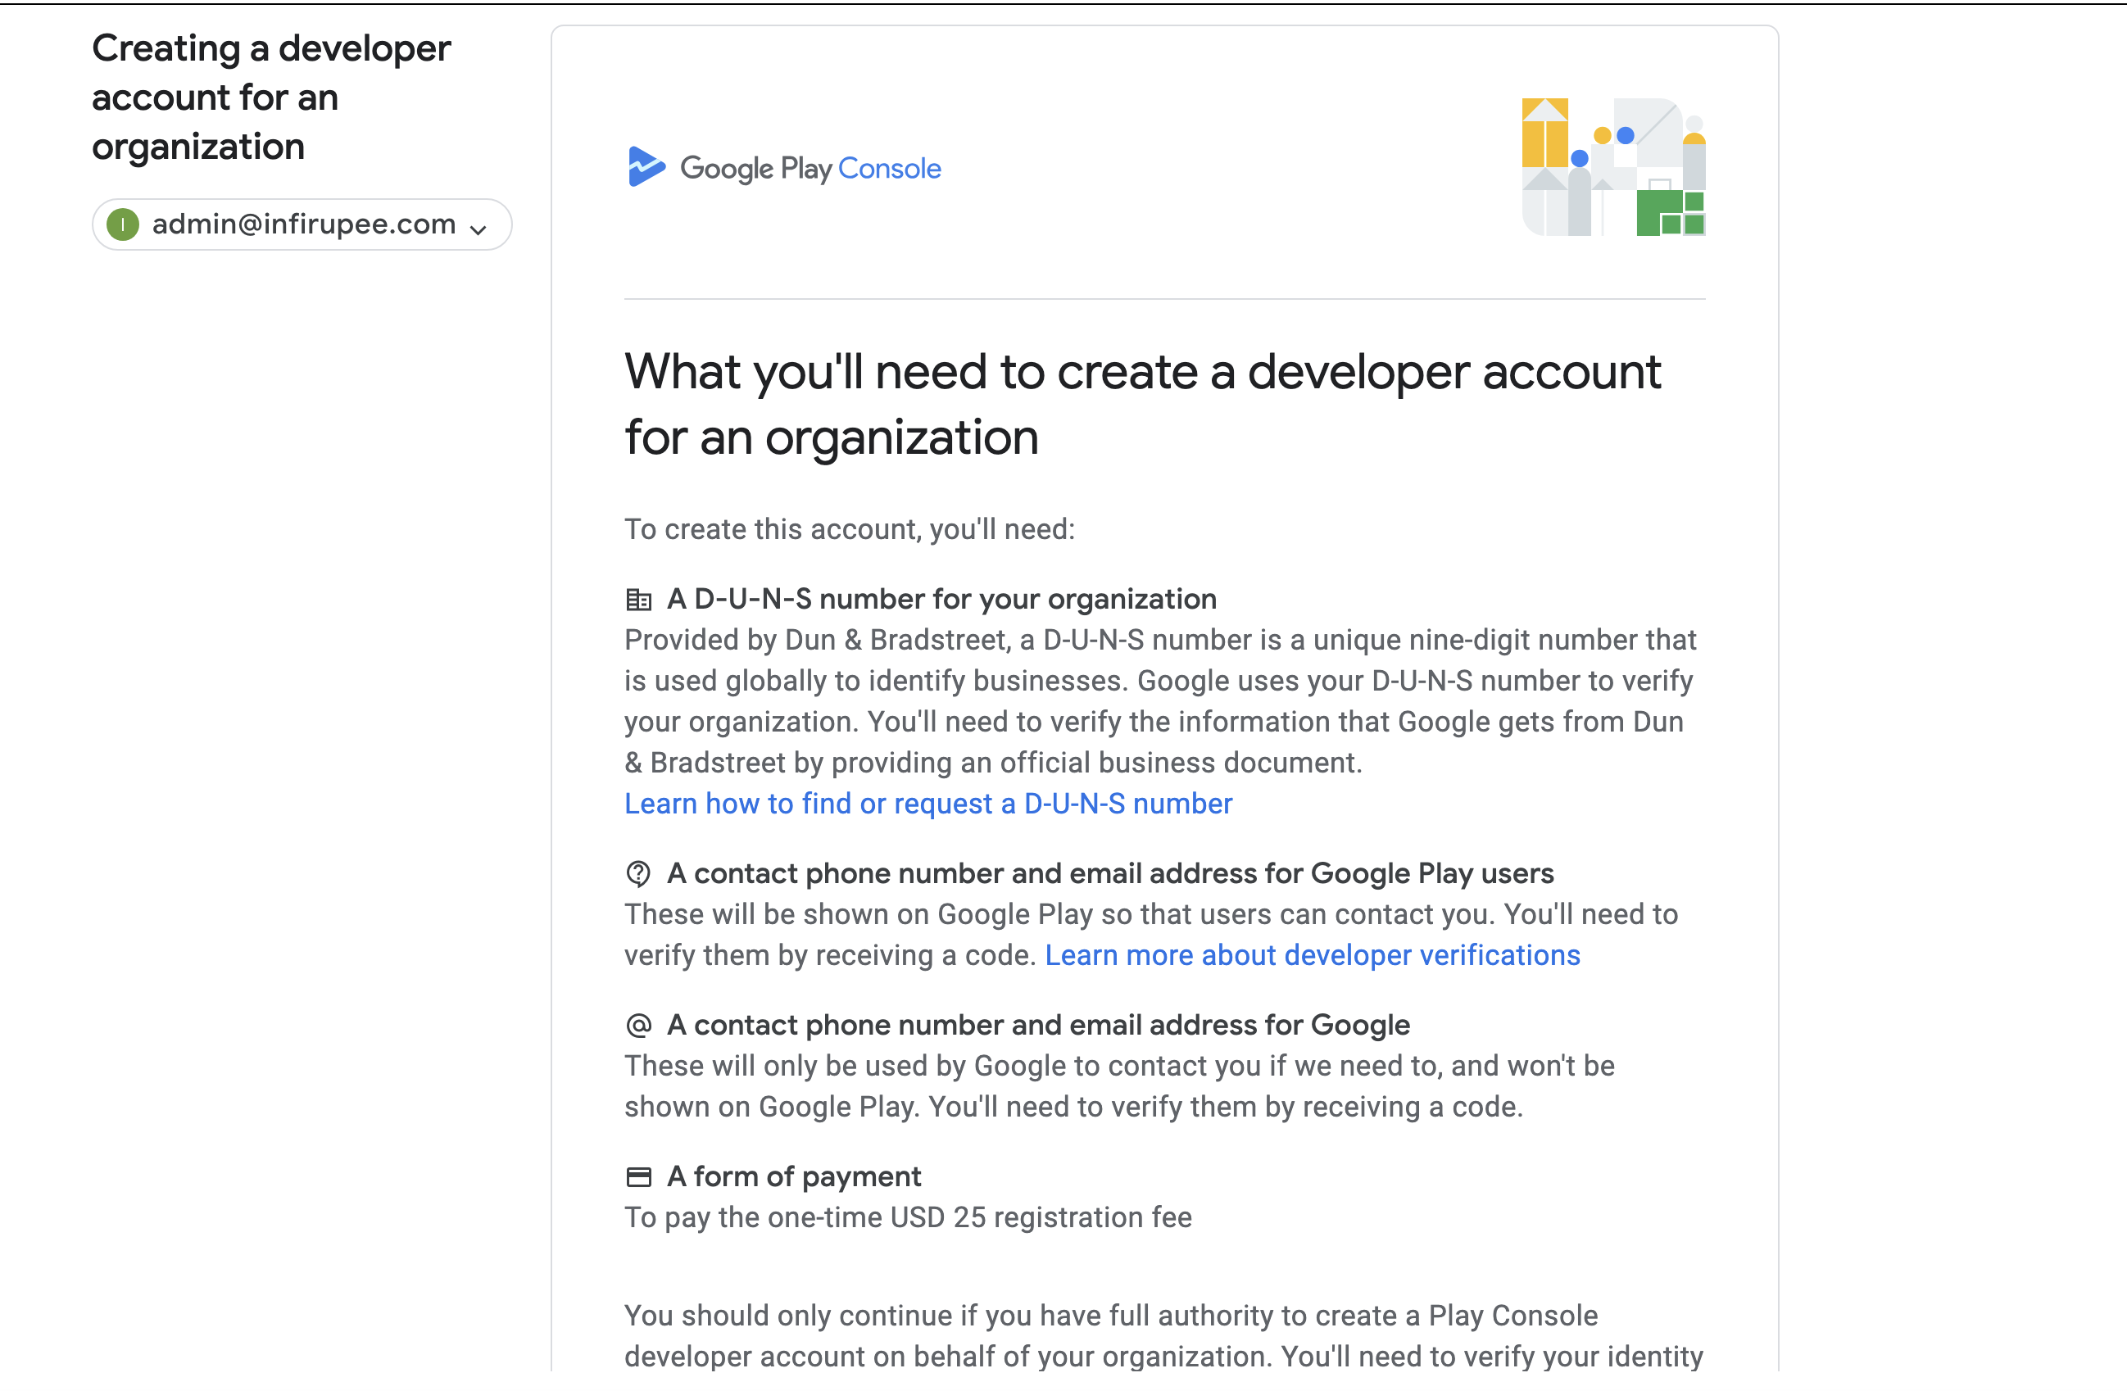The width and height of the screenshot is (2127, 1391).
Task: Click the @ icon beside contact for Google
Action: [638, 1026]
